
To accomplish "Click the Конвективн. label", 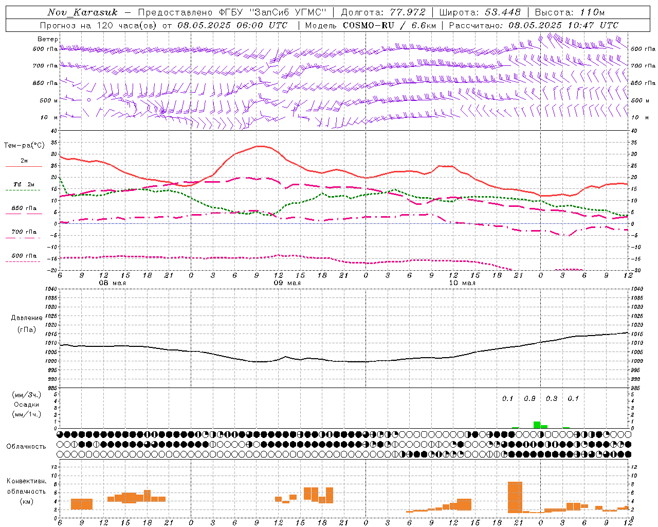I will pos(26,481).
